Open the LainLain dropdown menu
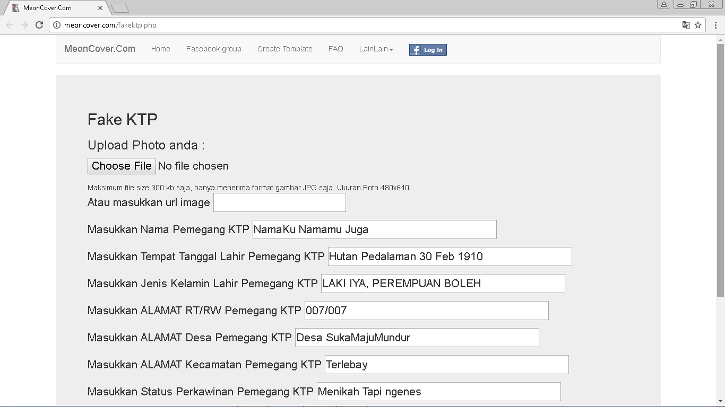 376,49
